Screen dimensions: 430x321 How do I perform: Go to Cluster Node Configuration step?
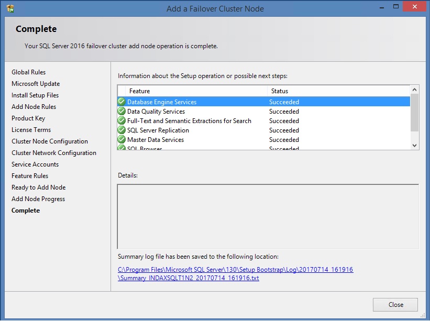point(50,141)
